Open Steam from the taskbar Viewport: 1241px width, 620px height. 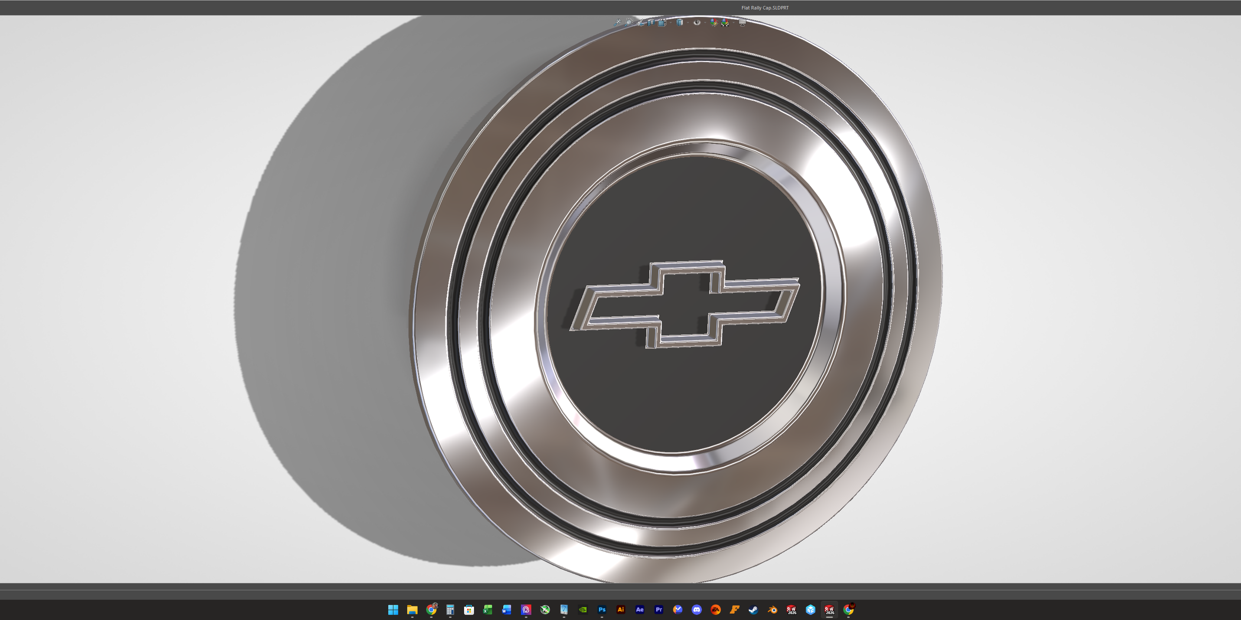click(x=754, y=610)
